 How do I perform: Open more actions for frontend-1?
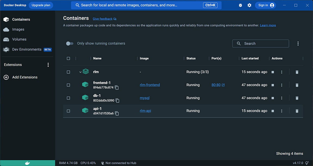[x=282, y=85]
